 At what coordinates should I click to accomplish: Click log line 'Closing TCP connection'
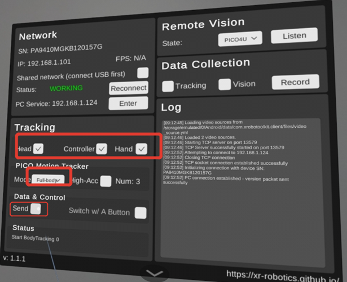(199, 158)
